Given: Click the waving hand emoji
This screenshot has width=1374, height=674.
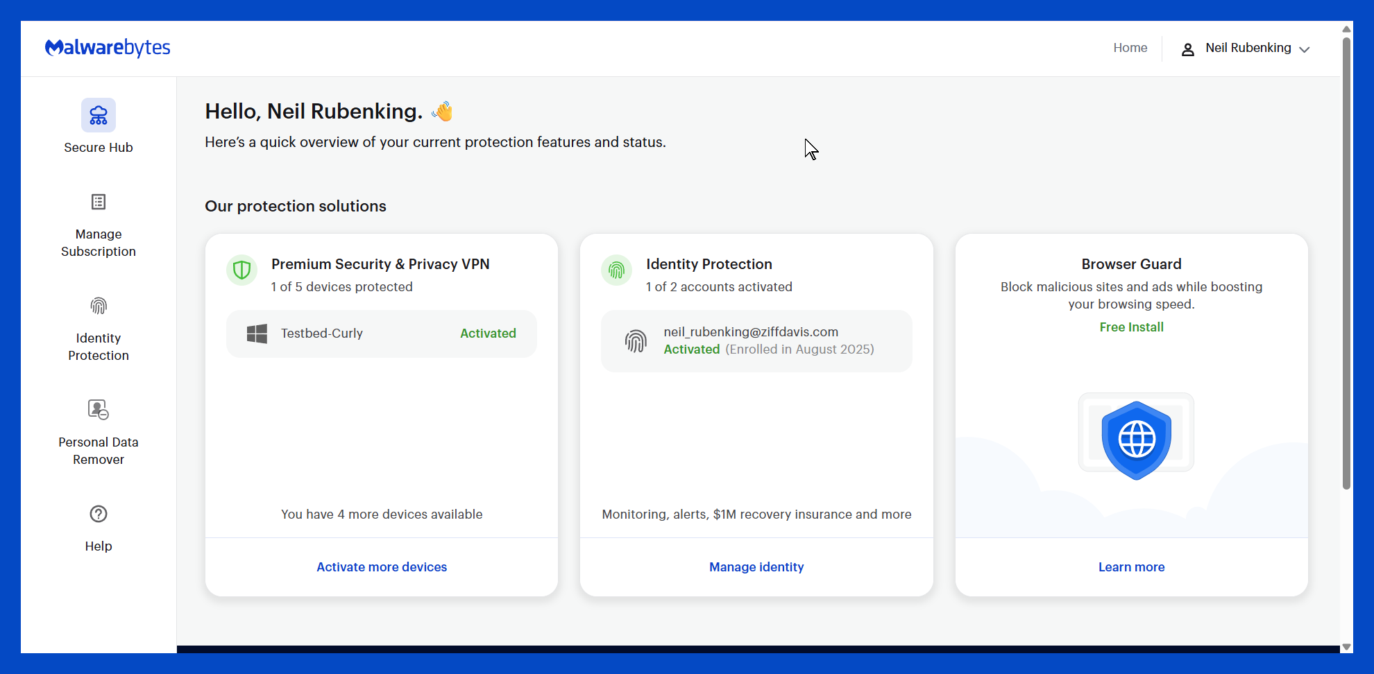Looking at the screenshot, I should point(442,111).
